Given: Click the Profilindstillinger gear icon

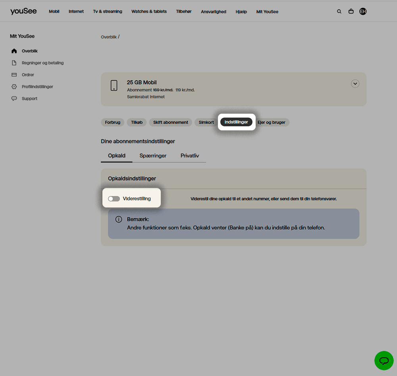Looking at the screenshot, I should [x=14, y=87].
